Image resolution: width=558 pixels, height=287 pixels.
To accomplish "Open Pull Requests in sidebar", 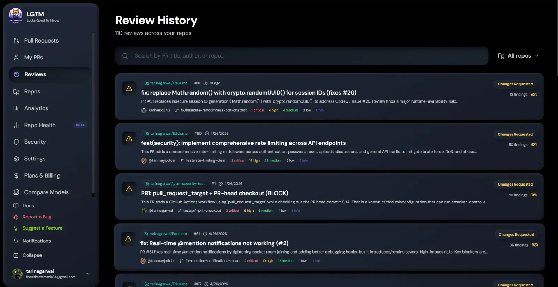I will click(x=50, y=40).
